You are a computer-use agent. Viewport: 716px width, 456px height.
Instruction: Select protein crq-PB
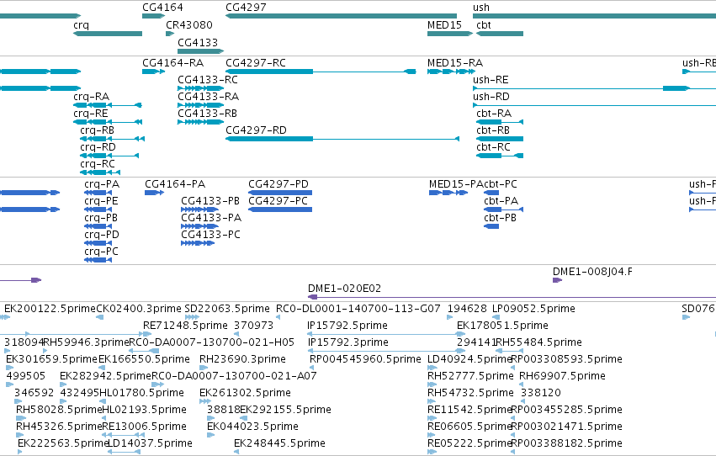(101, 218)
